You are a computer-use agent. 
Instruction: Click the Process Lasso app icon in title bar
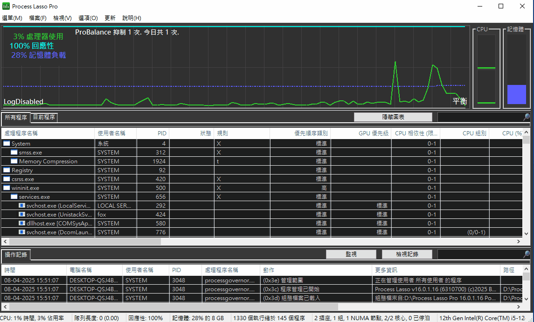pyautogui.click(x=6, y=6)
